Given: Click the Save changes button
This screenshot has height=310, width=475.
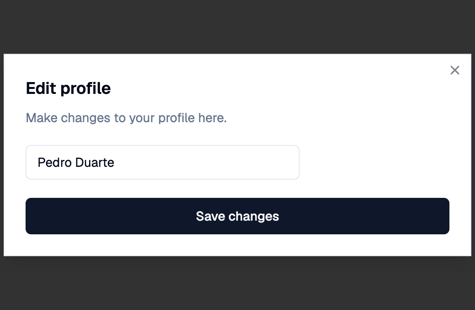Looking at the screenshot, I should (237, 216).
